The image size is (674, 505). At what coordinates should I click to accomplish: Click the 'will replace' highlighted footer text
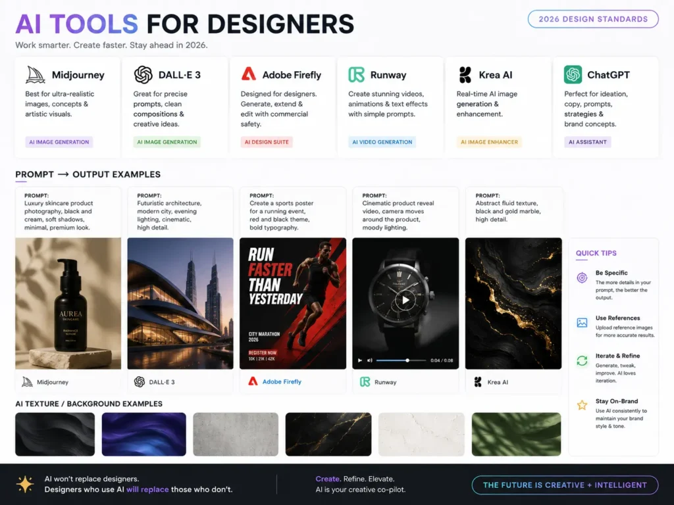pyautogui.click(x=147, y=489)
